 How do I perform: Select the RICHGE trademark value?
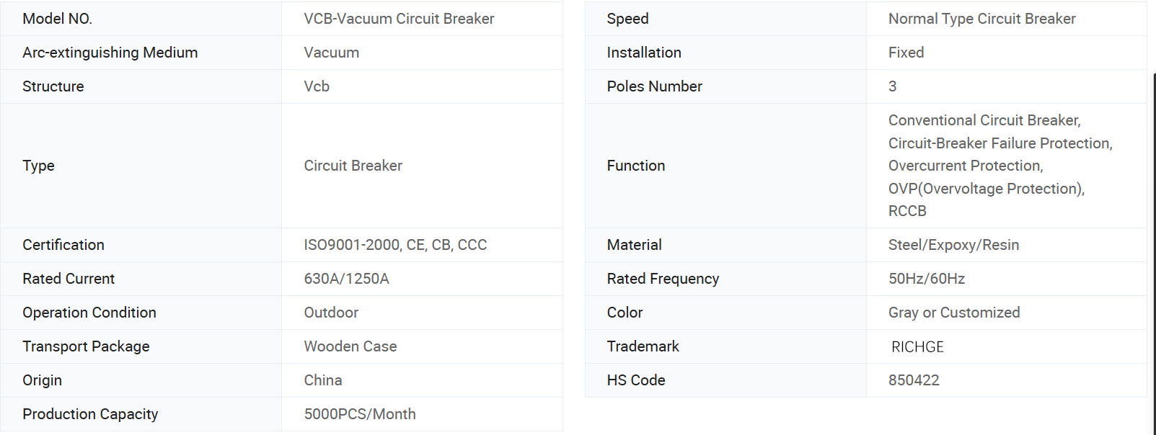(x=917, y=347)
